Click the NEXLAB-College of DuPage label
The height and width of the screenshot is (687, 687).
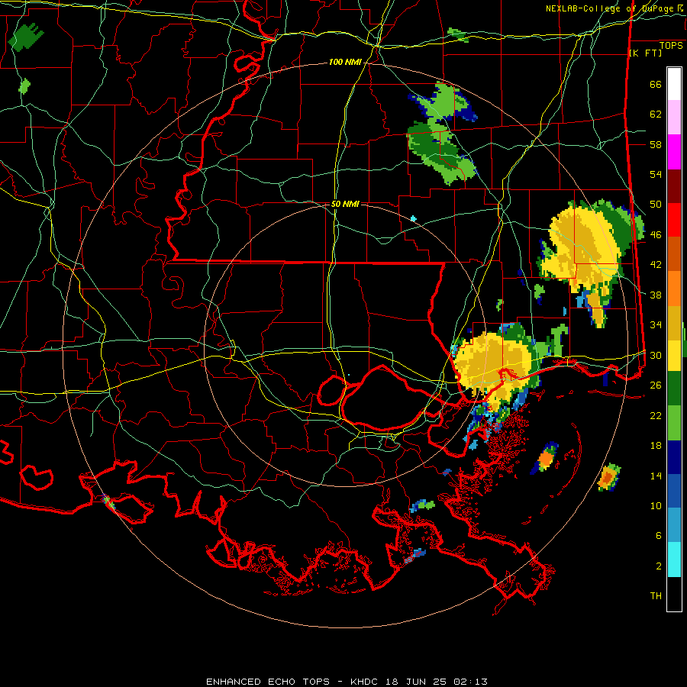tap(611, 8)
